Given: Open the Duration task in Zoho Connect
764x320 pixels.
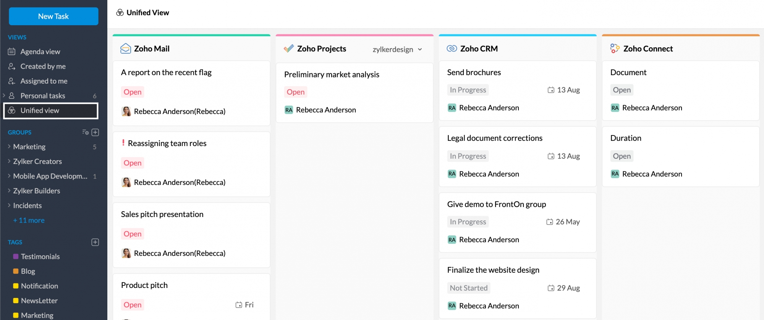Looking at the screenshot, I should click(681, 156).
